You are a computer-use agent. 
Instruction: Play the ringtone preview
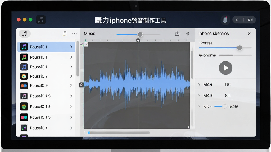(x=225, y=68)
